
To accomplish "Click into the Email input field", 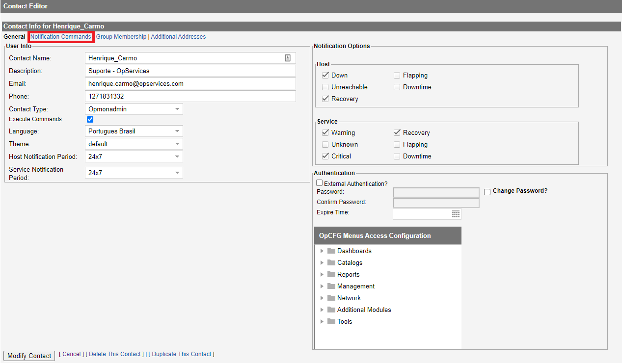I will click(x=190, y=84).
